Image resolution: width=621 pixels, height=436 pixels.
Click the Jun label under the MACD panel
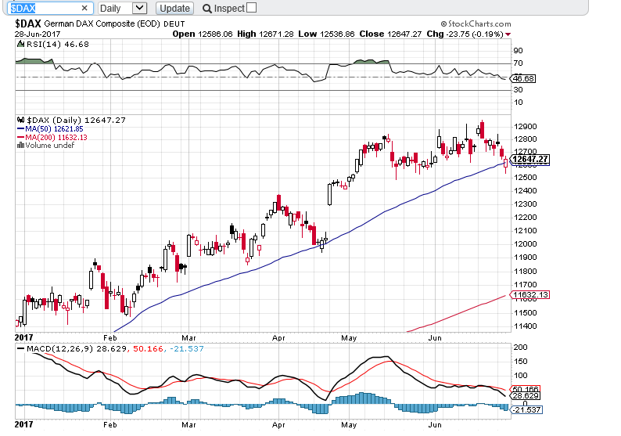pos(435,424)
